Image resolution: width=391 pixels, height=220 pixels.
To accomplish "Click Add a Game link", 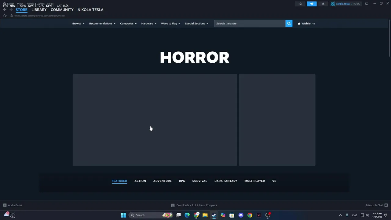I will (x=15, y=205).
